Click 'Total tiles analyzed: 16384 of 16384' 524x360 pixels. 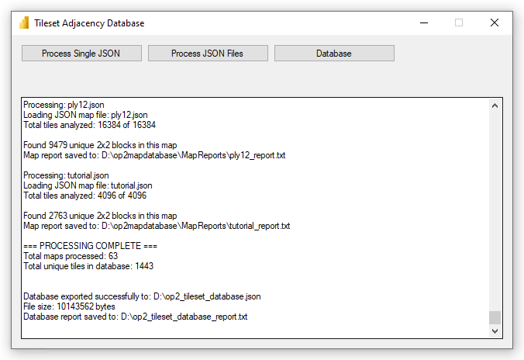89,125
